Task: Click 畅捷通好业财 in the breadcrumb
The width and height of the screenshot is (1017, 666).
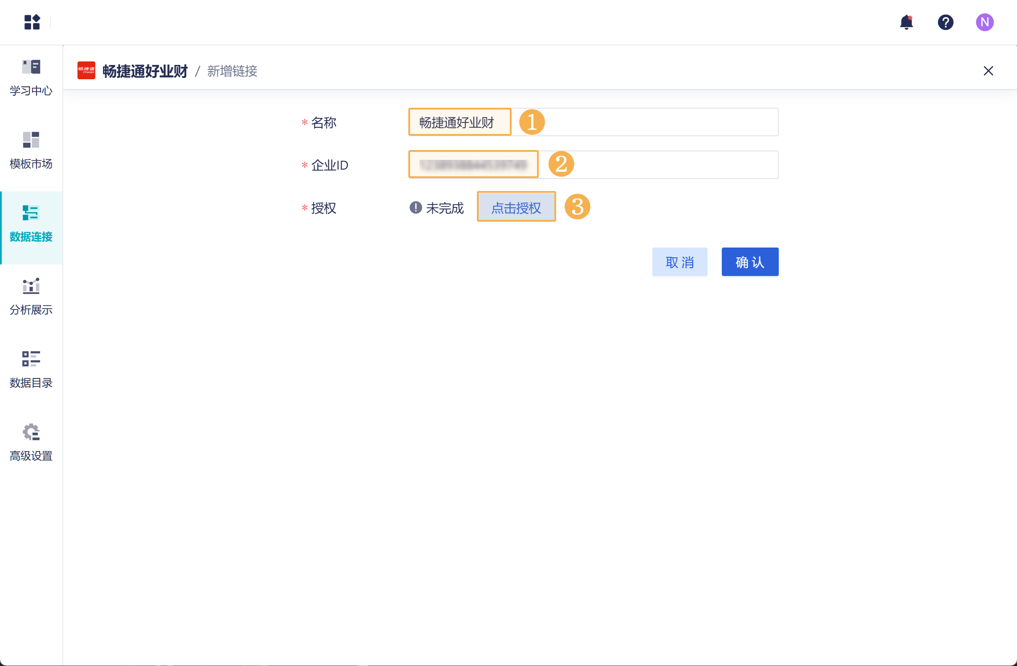Action: point(147,71)
